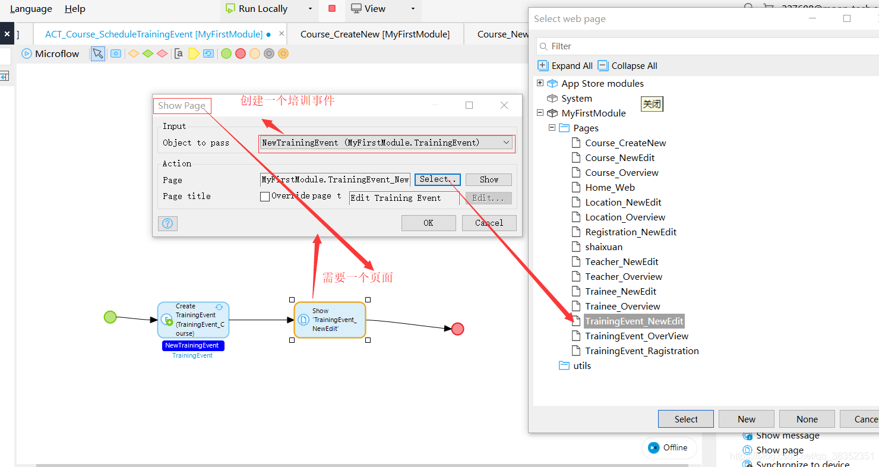Select TrainingEvent_OverView page in tree

click(637, 336)
